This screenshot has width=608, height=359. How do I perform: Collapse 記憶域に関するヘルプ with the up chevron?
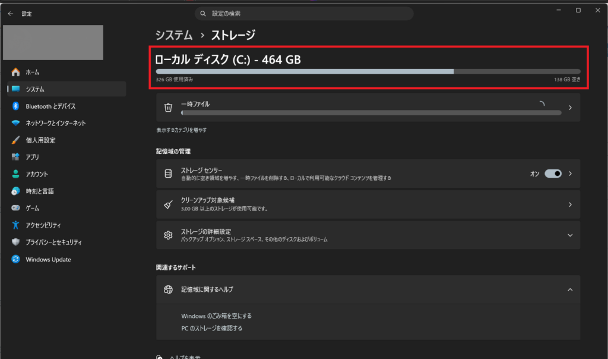[570, 289]
